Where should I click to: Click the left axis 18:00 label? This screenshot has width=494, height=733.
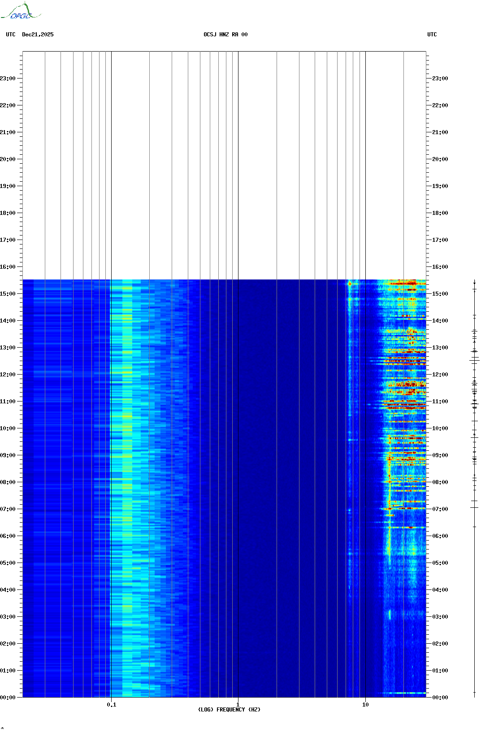tap(8, 213)
